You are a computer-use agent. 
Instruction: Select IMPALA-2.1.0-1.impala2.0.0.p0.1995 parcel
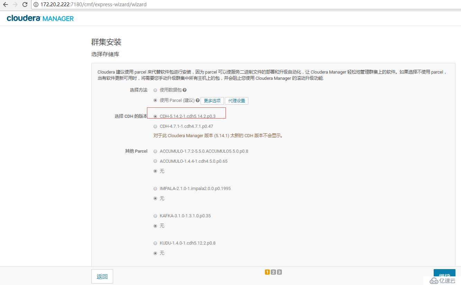(155, 189)
